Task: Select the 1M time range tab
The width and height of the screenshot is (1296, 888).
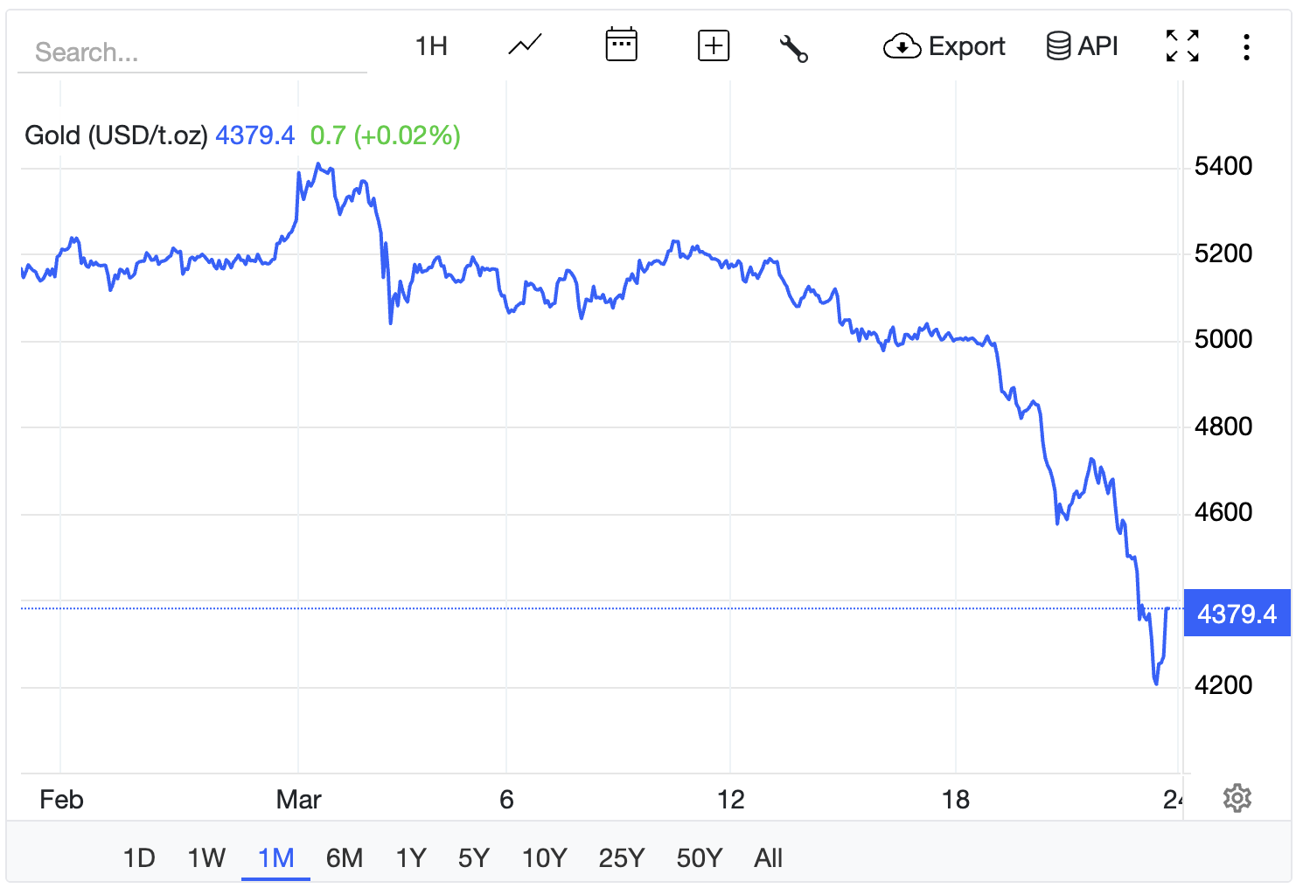Action: click(x=276, y=858)
